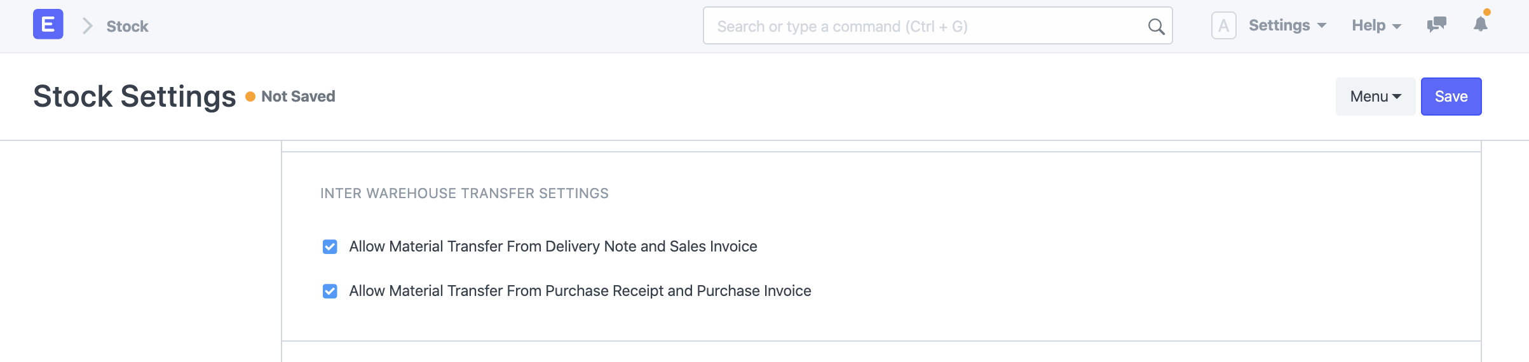Click the ERPNext 'E' home logo

click(48, 25)
